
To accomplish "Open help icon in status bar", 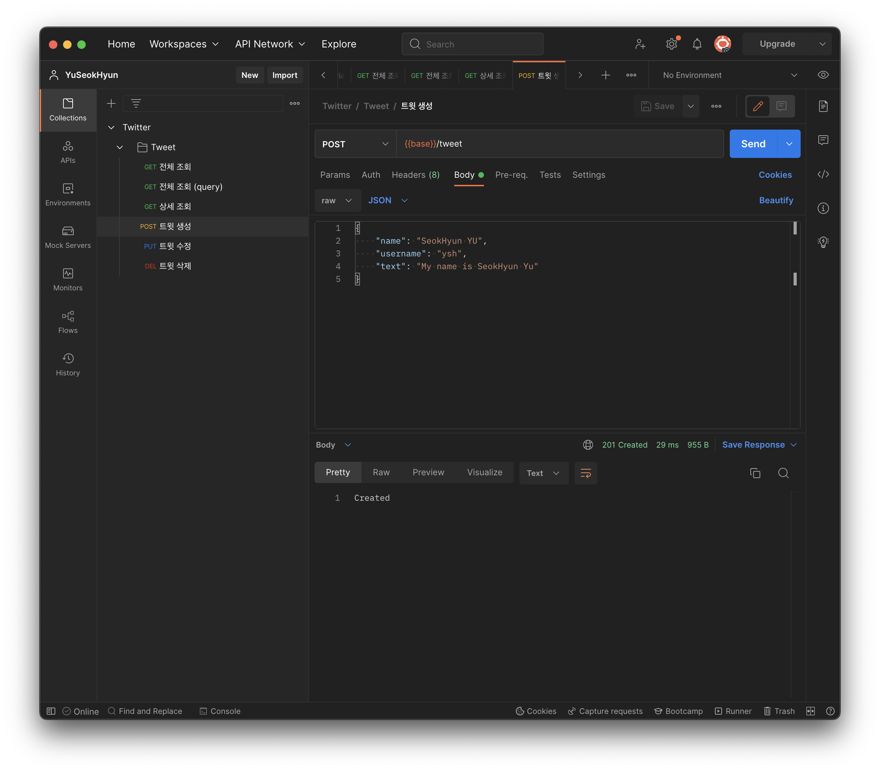I will coord(830,711).
